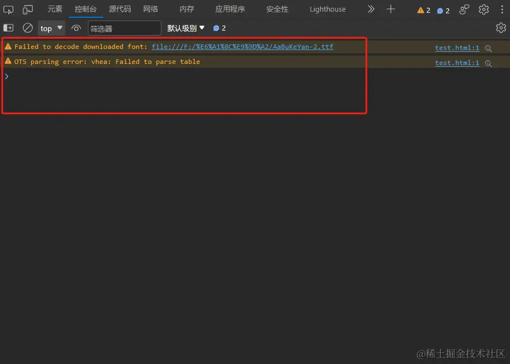Open the top context dropdown
510x364 pixels.
pyautogui.click(x=51, y=28)
